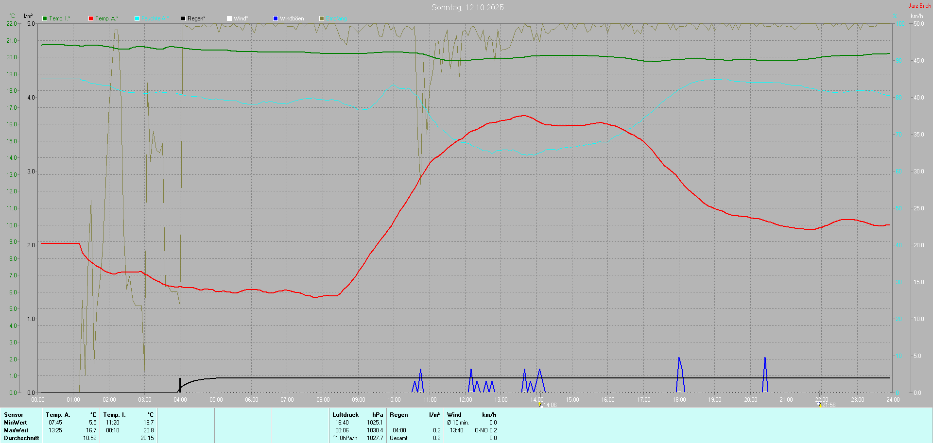The image size is (933, 443).
Task: Click the blue Windböen legend swatch
Action: [276, 18]
